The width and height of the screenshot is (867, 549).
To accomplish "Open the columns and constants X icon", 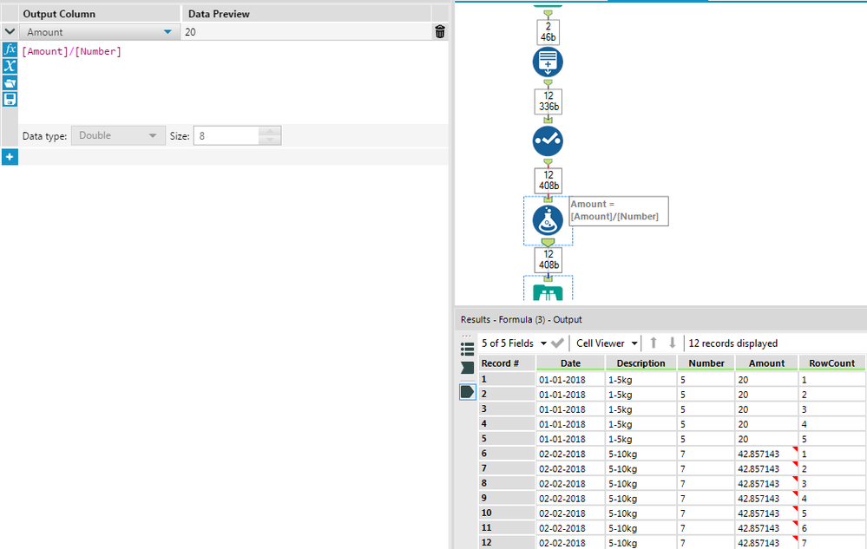I will coord(10,66).
